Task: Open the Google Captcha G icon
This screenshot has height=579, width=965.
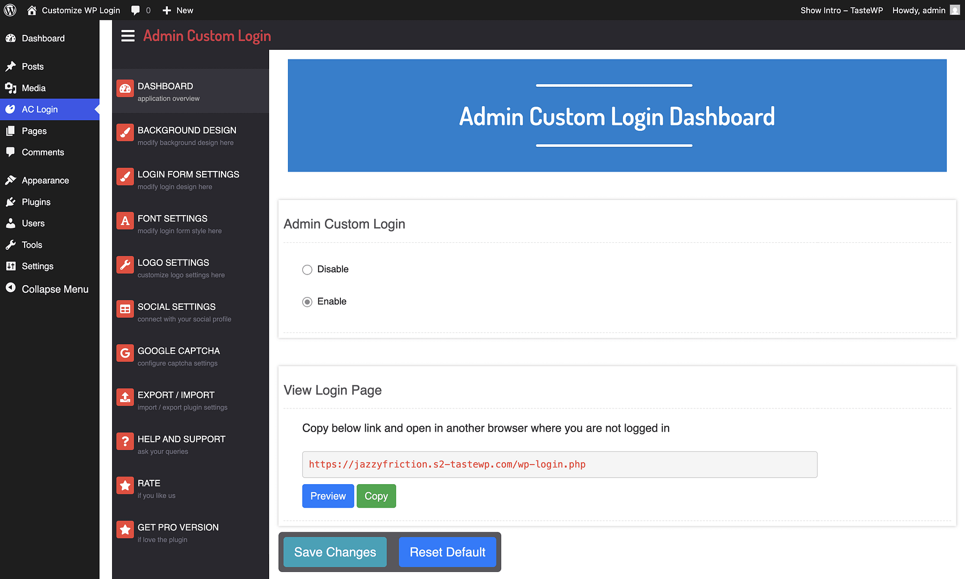Action: click(x=125, y=353)
